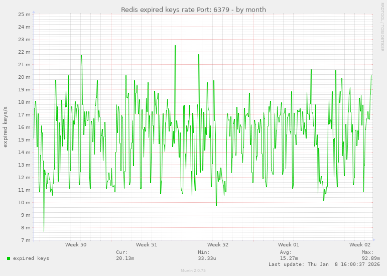Select the 'expired keys' legend label
This screenshot has height=276, width=387.
31,258
